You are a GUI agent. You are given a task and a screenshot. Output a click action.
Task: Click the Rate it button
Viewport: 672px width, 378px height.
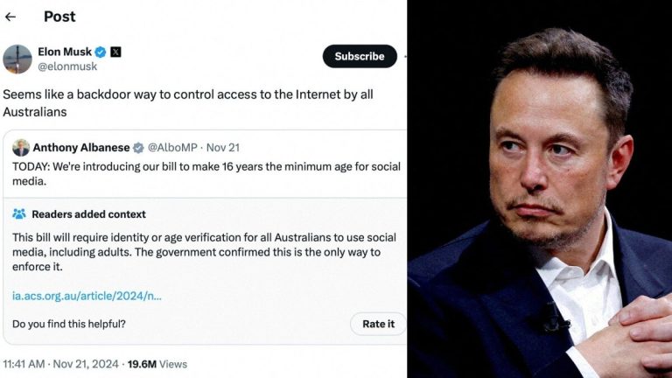click(378, 324)
